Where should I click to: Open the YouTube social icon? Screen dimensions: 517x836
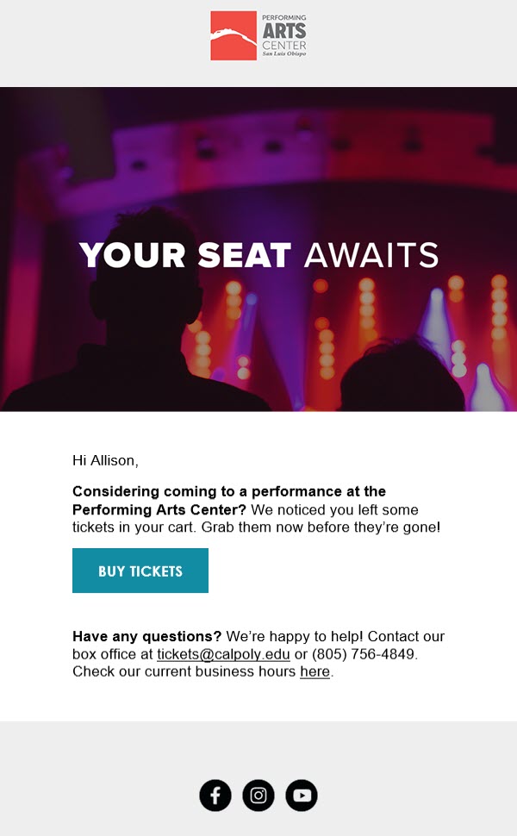(x=302, y=795)
